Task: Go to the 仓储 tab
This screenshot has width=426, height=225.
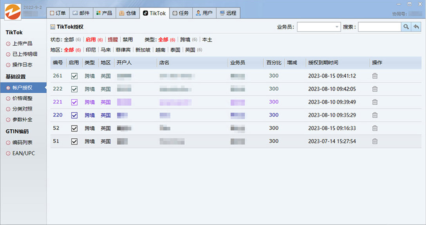Action: 128,13
